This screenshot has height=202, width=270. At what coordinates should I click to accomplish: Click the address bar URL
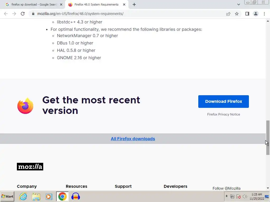pyautogui.click(x=80, y=14)
